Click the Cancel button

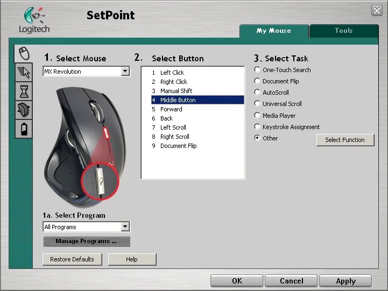click(x=291, y=281)
